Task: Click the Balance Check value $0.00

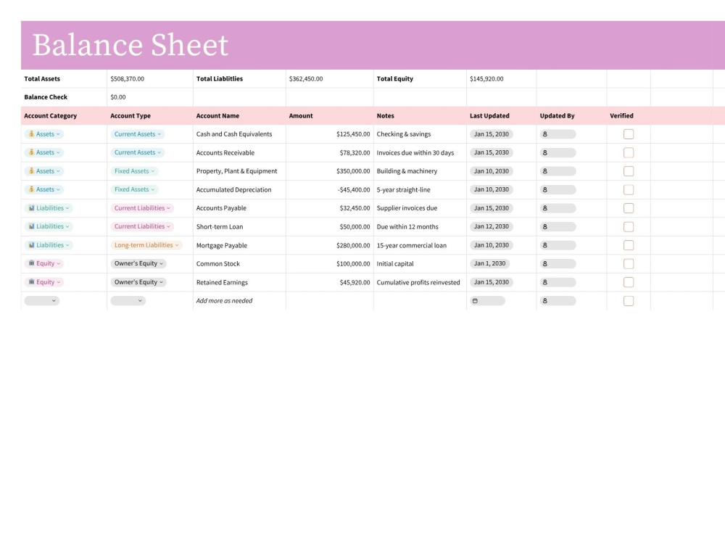Action: pyautogui.click(x=118, y=97)
